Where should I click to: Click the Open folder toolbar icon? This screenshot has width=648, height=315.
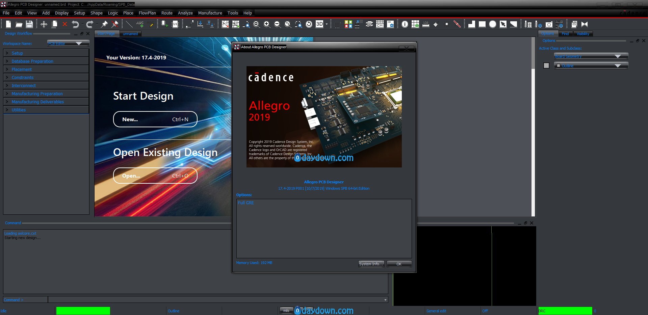tap(19, 24)
